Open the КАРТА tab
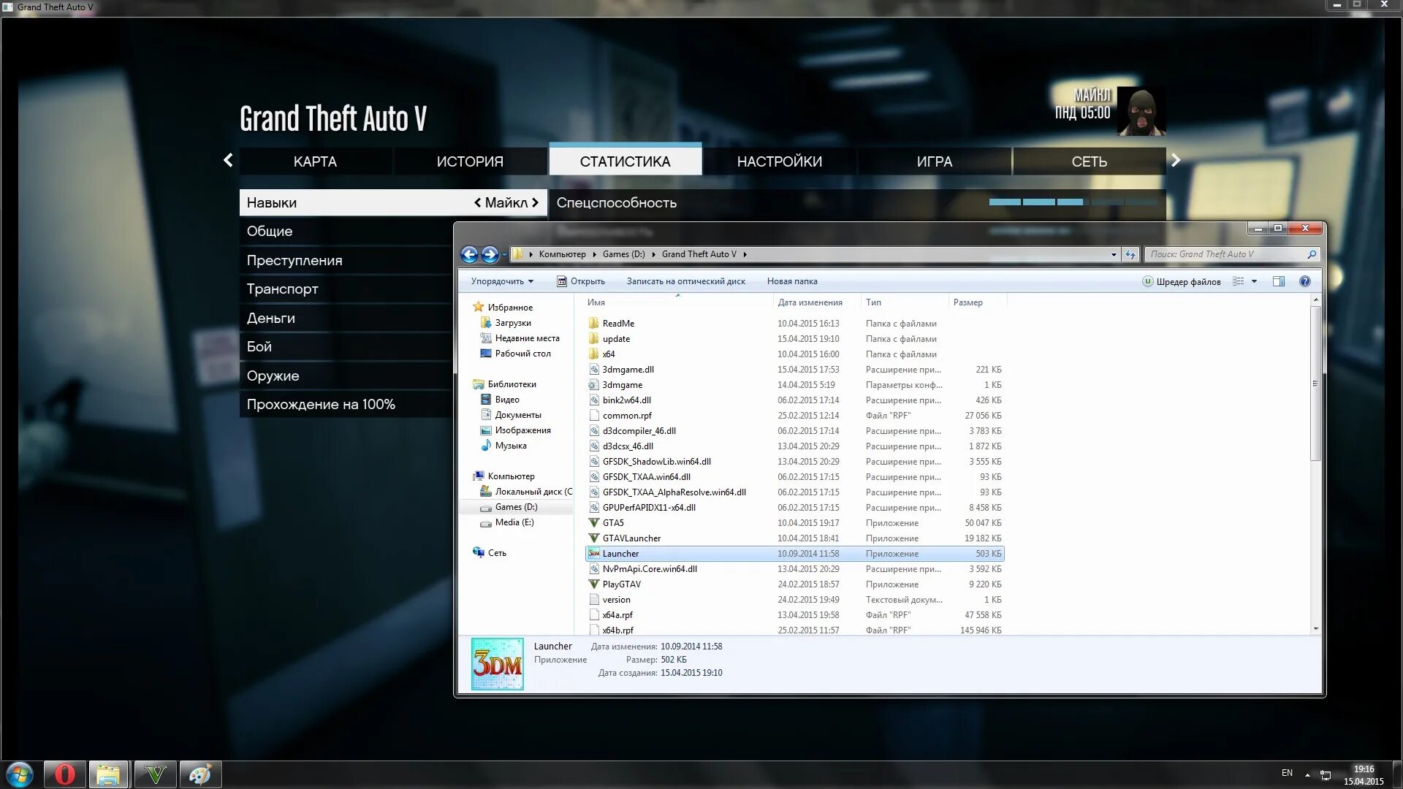Viewport: 1403px width, 789px height. [x=315, y=161]
